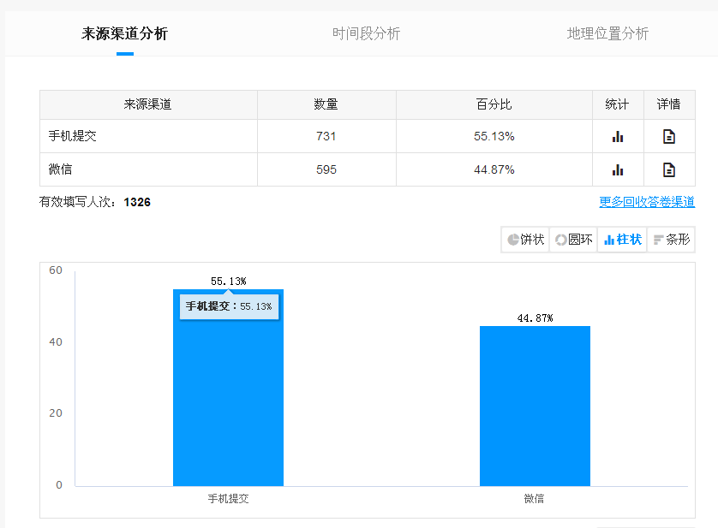Image resolution: width=718 pixels, height=528 pixels.
Task: Open statistics chart icon for 手机提交 row
Action: pyautogui.click(x=617, y=136)
